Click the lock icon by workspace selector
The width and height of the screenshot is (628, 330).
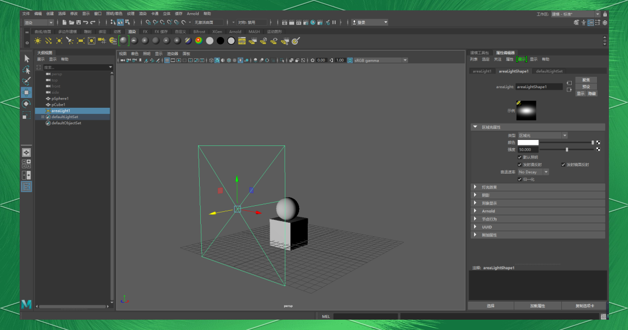tap(605, 14)
